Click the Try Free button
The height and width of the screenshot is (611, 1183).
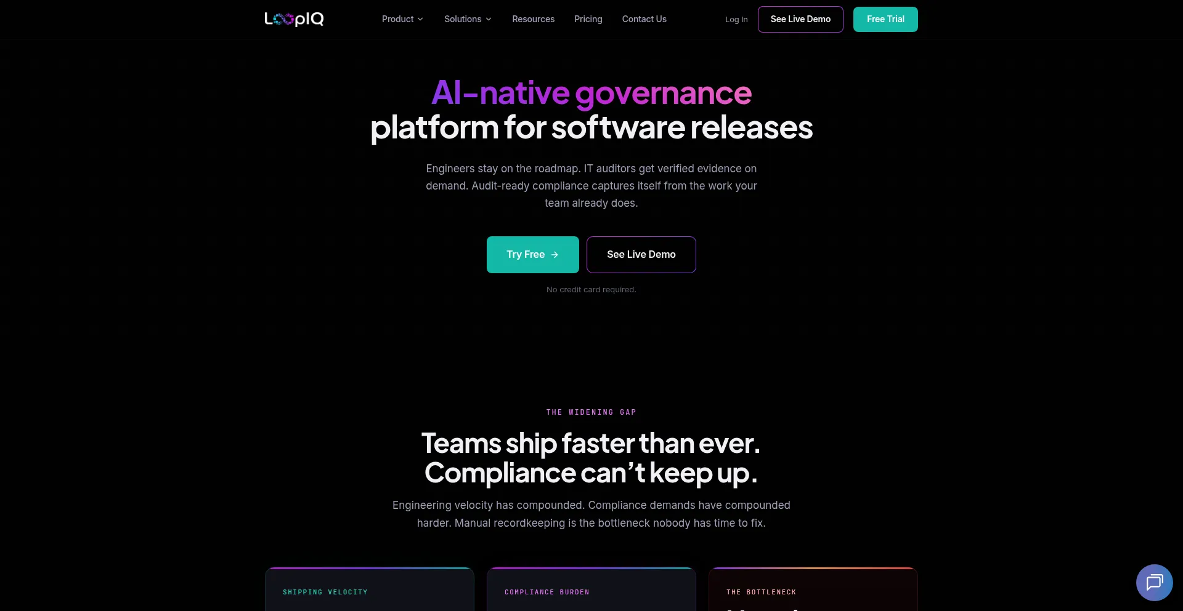coord(532,254)
